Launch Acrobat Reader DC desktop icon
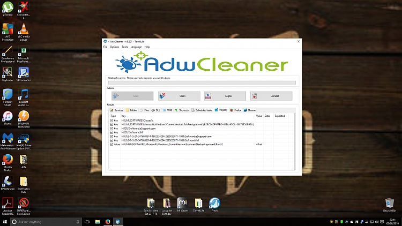This screenshot has height=226, width=402. (8, 206)
